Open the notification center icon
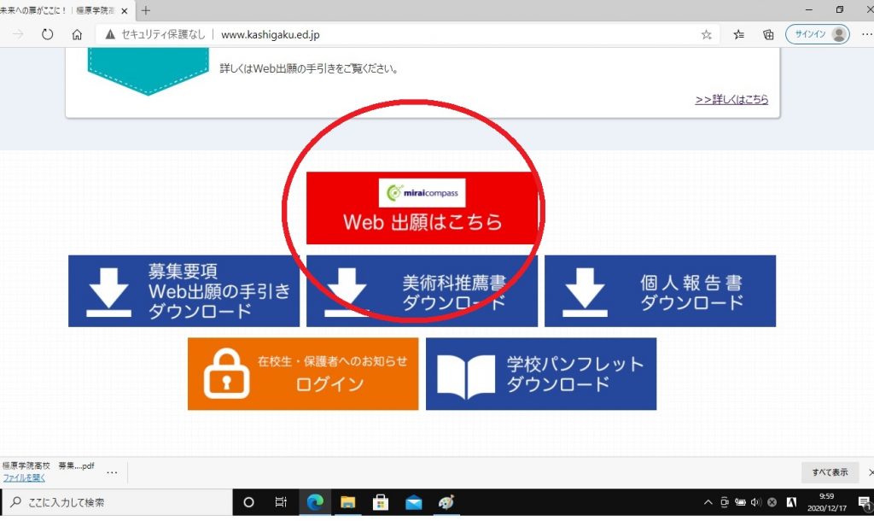Image resolution: width=874 pixels, height=521 pixels. click(x=865, y=502)
